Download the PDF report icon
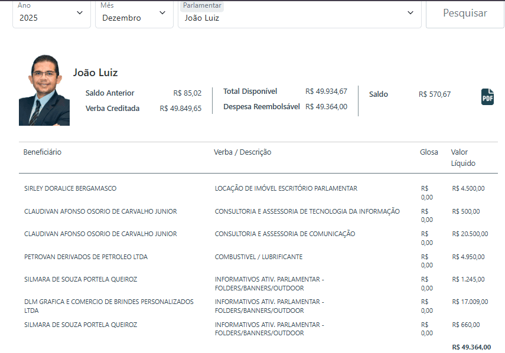Viewport: 505px width, 353px height. point(487,97)
